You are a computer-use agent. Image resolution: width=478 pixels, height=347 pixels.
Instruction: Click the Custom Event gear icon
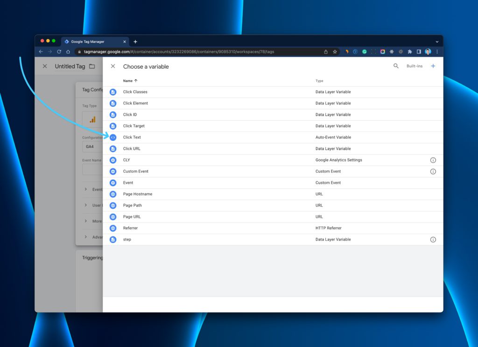point(113,172)
